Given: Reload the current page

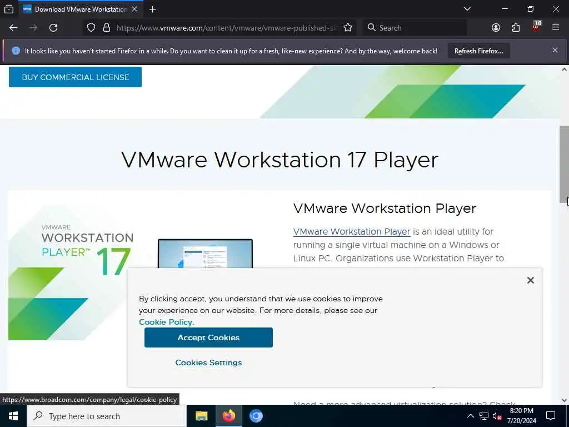Looking at the screenshot, I should tap(53, 28).
